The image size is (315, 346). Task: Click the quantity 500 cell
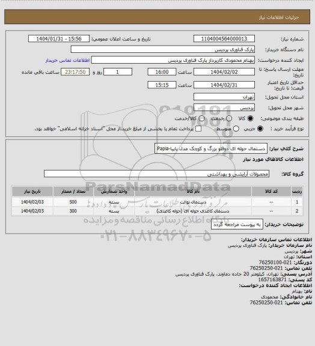click(73, 202)
